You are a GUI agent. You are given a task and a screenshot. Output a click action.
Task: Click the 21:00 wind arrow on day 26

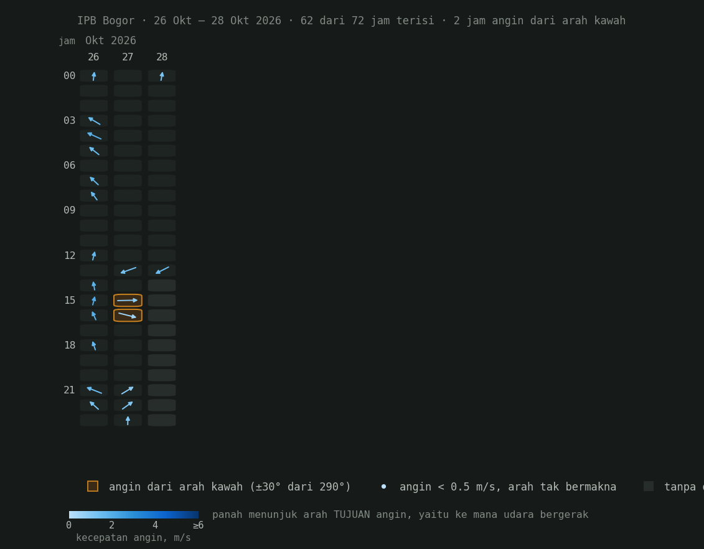pos(94,390)
